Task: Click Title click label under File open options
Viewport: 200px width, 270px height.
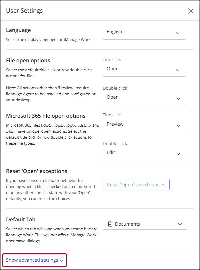Action: pos(112,60)
